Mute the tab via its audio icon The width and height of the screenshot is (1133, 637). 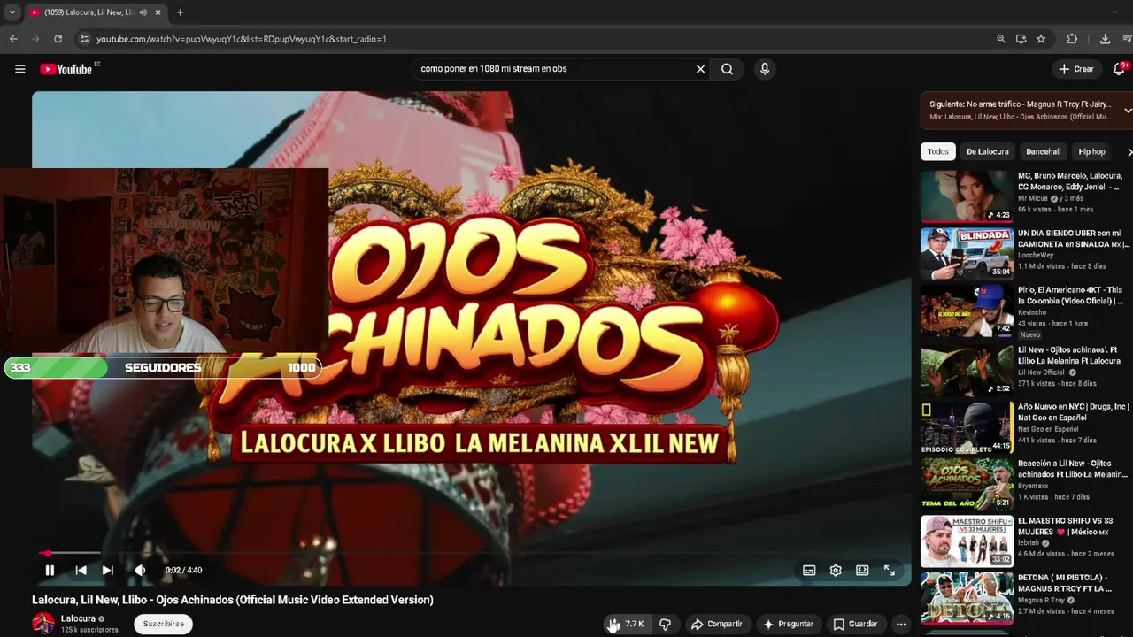(x=143, y=12)
